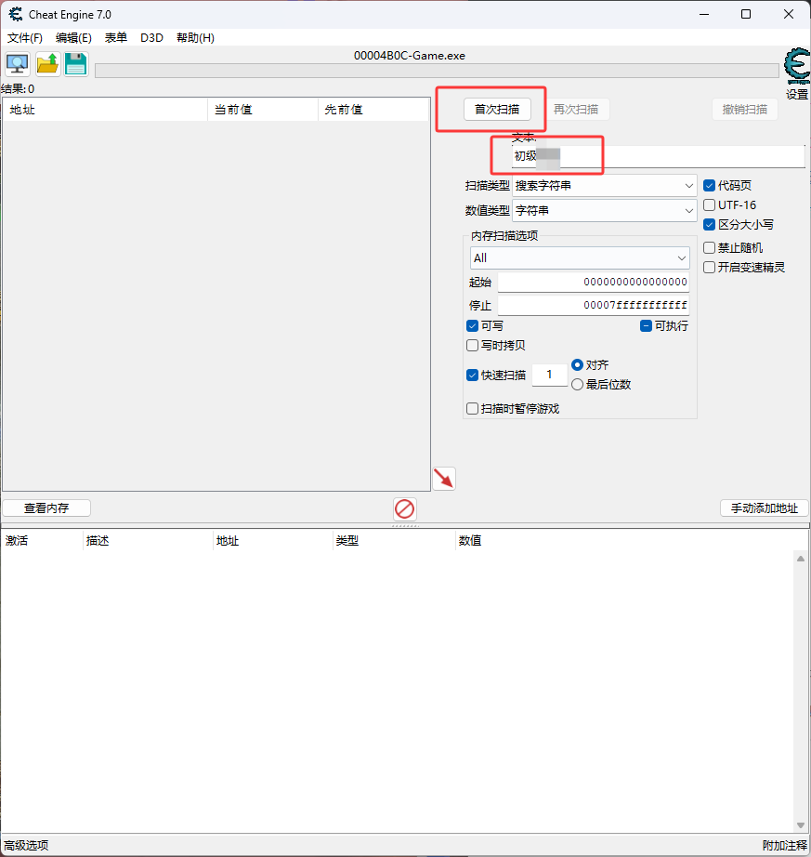Click the Cheat Engine title bar icon

pos(15,15)
